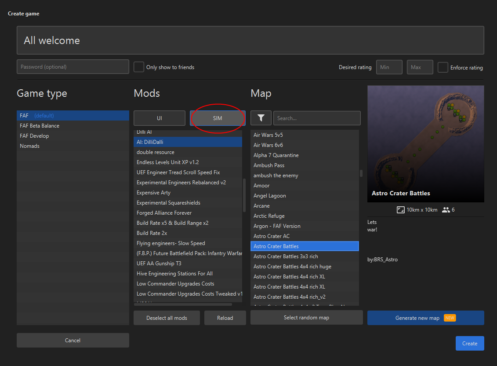497x366 pixels.
Task: Select Experimental Squareshields mod
Action: coord(188,203)
